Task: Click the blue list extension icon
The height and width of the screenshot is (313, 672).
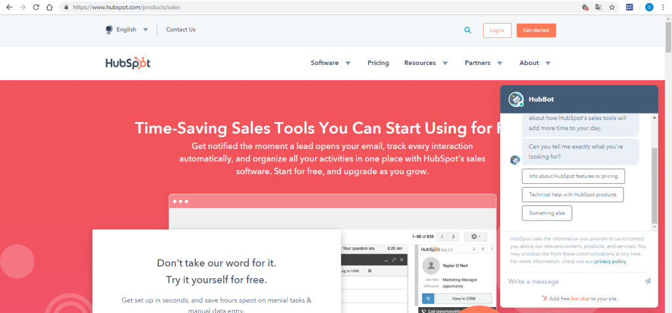Action: click(x=629, y=7)
